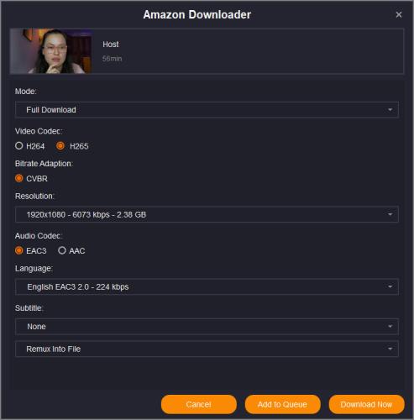Open the Remux Into File dropdown
Image resolution: width=414 pixels, height=420 pixels.
[x=207, y=349]
